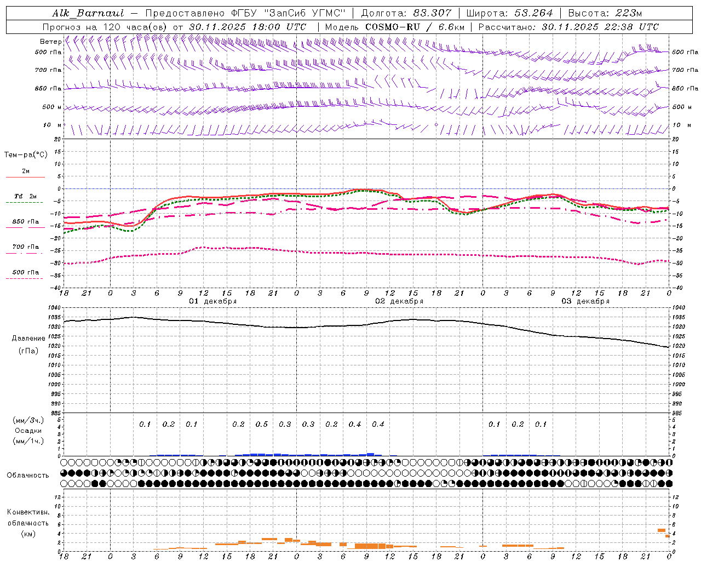Screen dimensions: 701x561
Task: Select the "Высота: 223м" elevation text
Action: [605, 13]
